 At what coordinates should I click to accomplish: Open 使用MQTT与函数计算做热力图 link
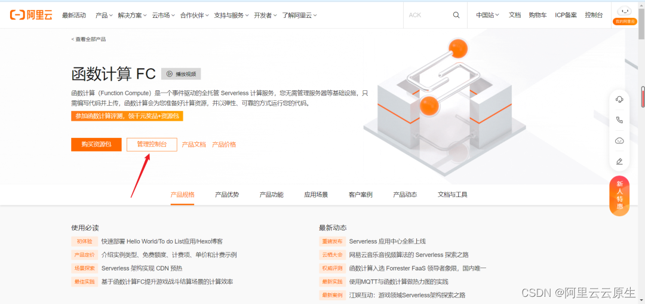click(398, 282)
